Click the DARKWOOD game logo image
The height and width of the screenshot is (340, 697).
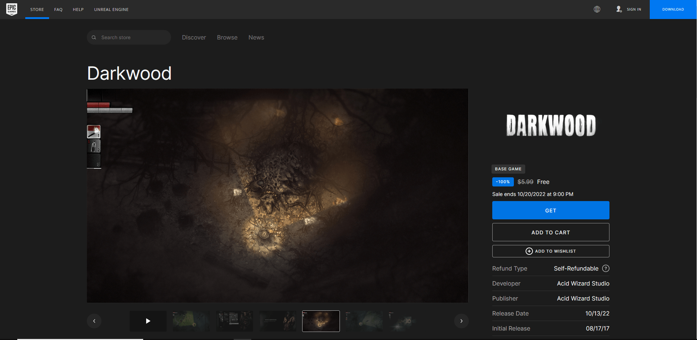[551, 125]
